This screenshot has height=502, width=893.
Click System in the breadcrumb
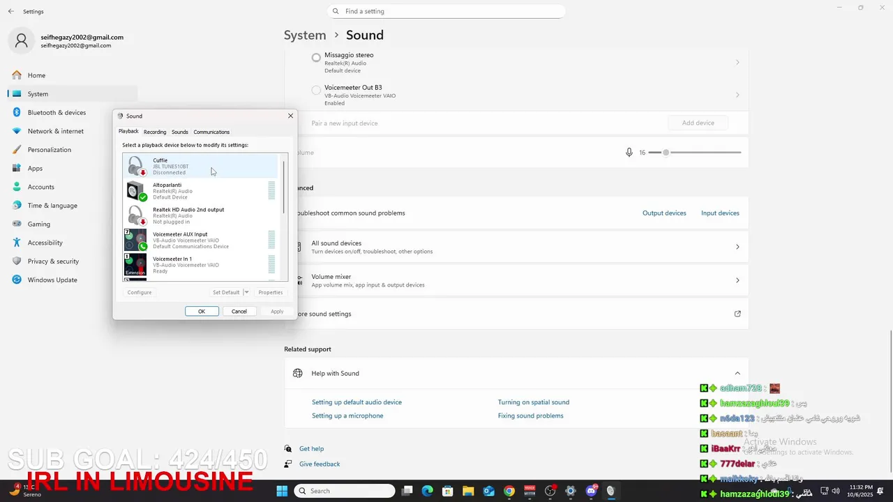pos(305,35)
